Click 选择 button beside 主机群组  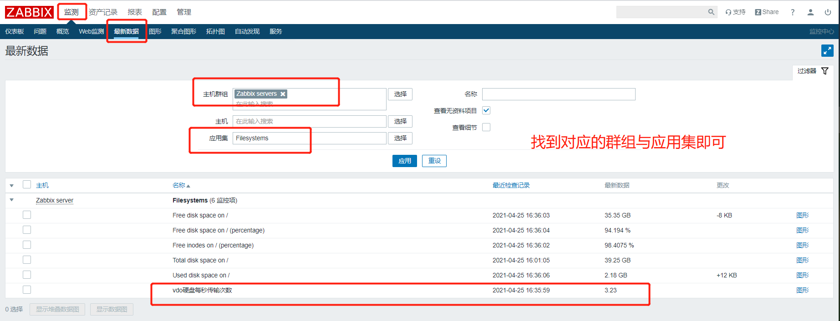coord(400,94)
